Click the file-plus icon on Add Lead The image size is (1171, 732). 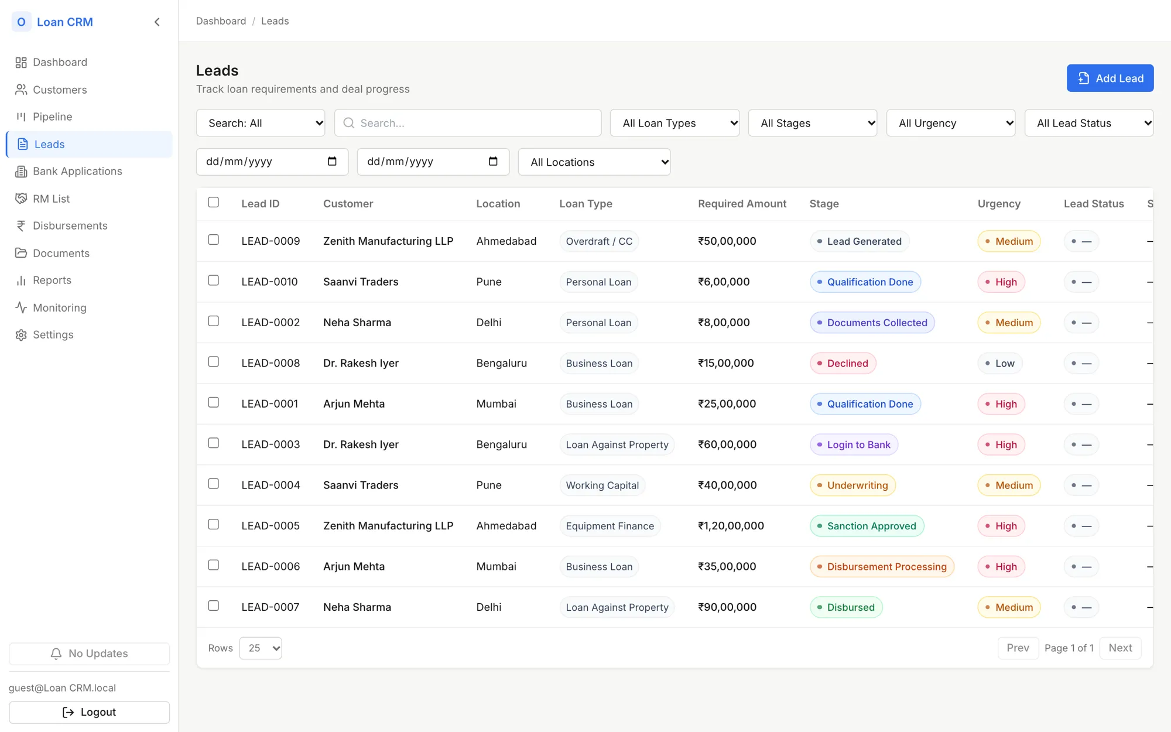(1084, 78)
